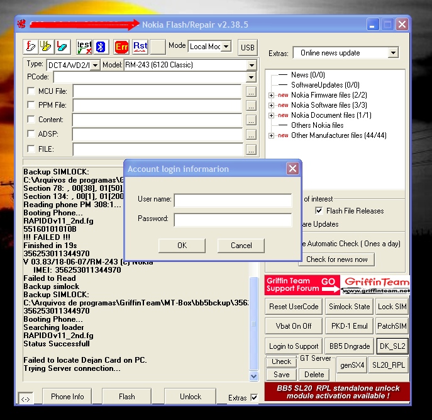The image size is (432, 420).
Task: Confirm login with OK button
Action: pos(182,246)
